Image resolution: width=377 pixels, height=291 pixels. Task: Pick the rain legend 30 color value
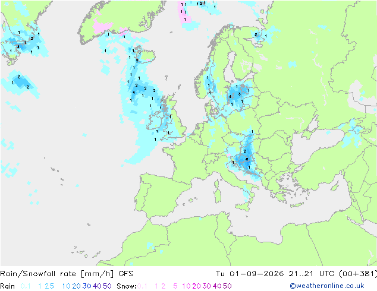[87, 286]
